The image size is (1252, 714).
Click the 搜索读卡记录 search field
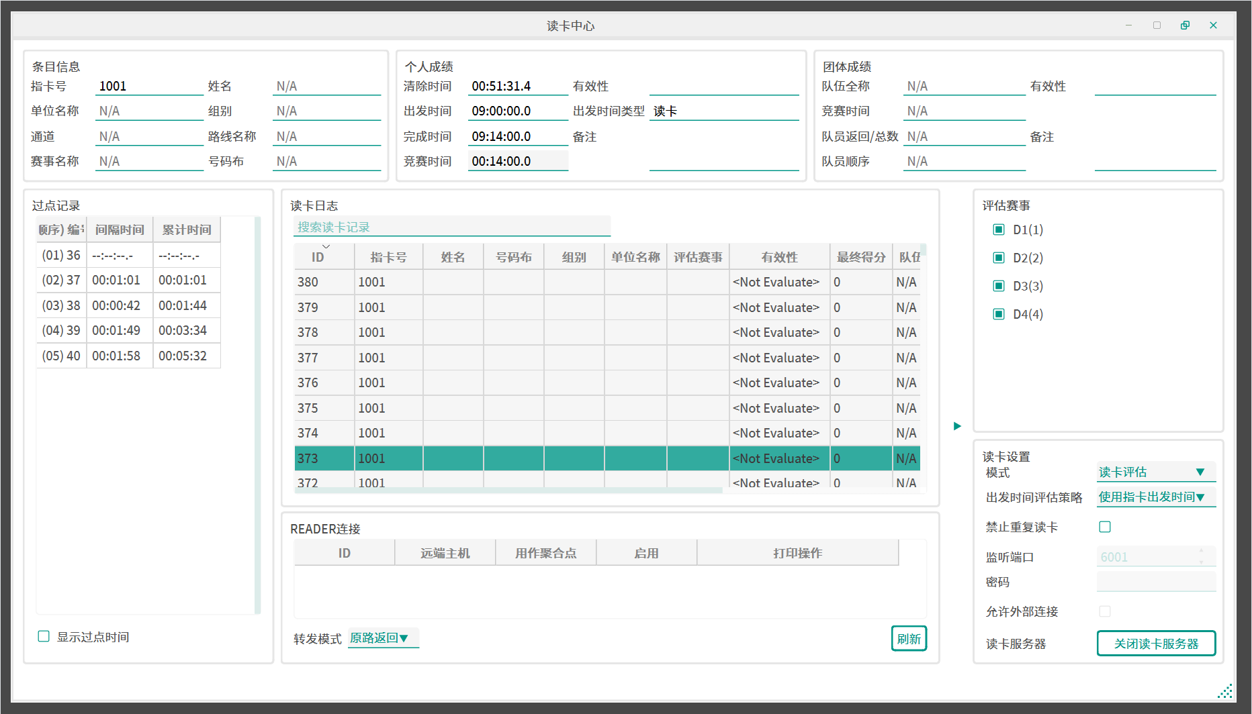451,227
